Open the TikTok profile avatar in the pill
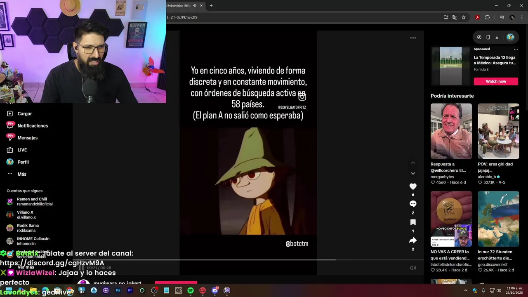528x297 pixels. click(x=510, y=37)
